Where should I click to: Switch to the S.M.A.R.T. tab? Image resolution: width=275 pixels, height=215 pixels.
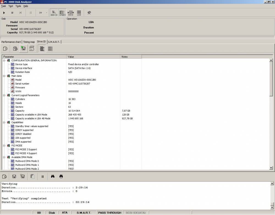tap(54, 42)
